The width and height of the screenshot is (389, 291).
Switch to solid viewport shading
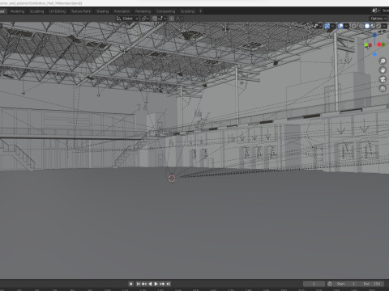point(367,26)
